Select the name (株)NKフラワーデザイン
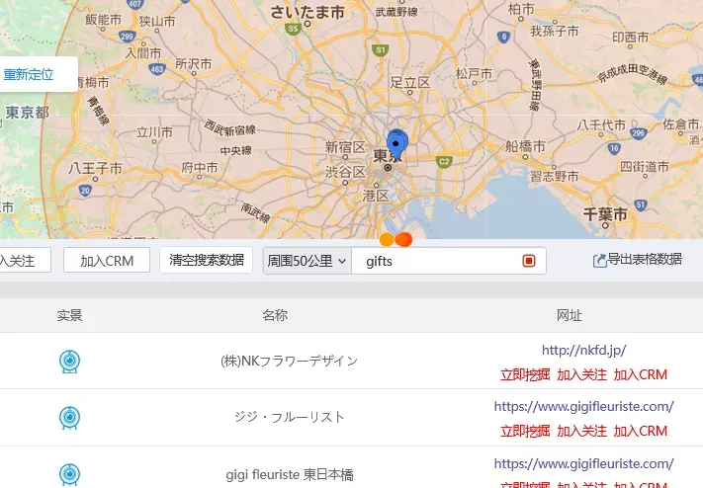This screenshot has height=488, width=703. pos(289,362)
